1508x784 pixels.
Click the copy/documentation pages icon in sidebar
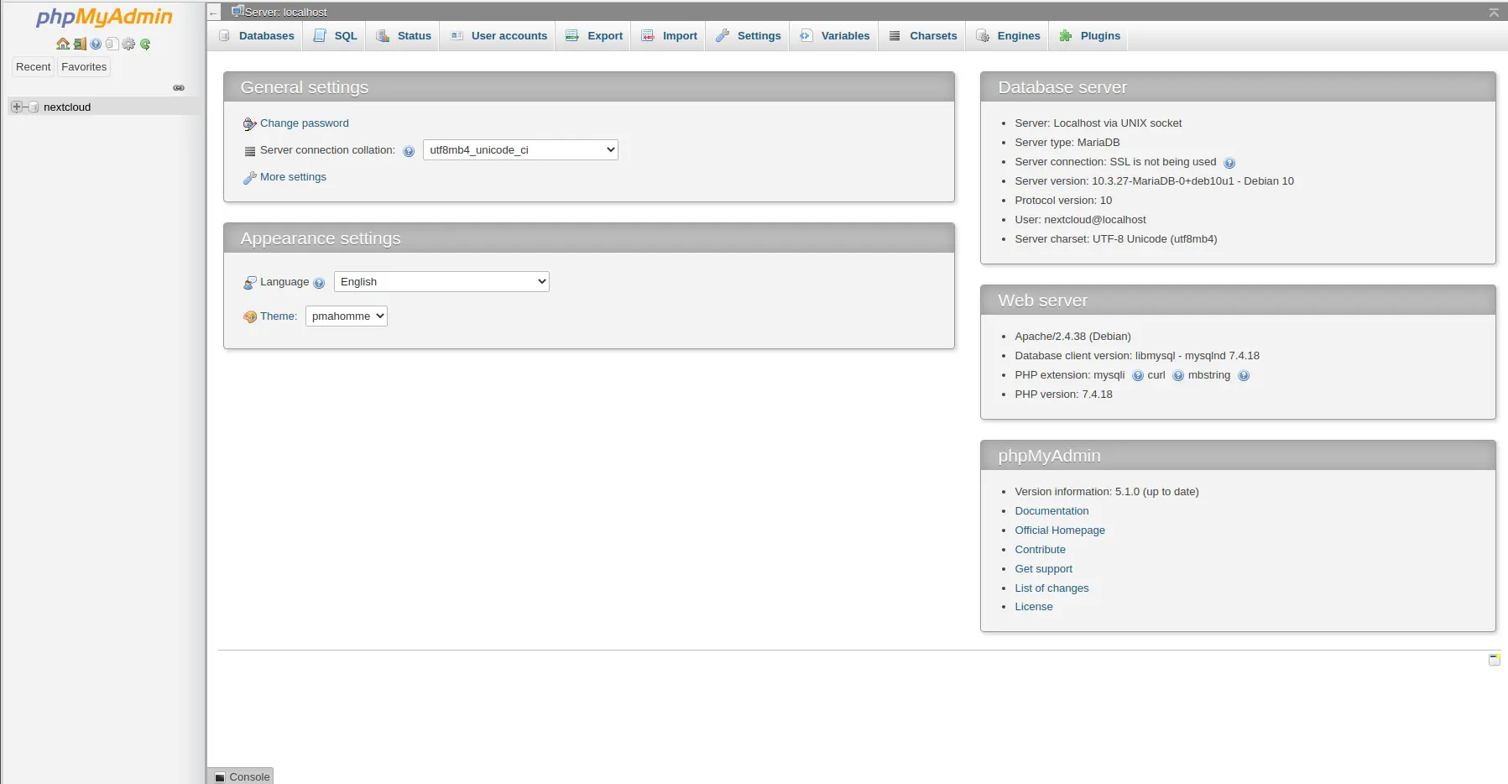[x=112, y=44]
